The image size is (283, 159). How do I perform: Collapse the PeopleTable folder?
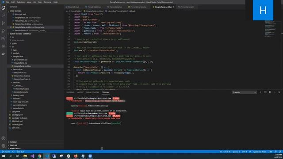pyautogui.click(x=18, y=57)
